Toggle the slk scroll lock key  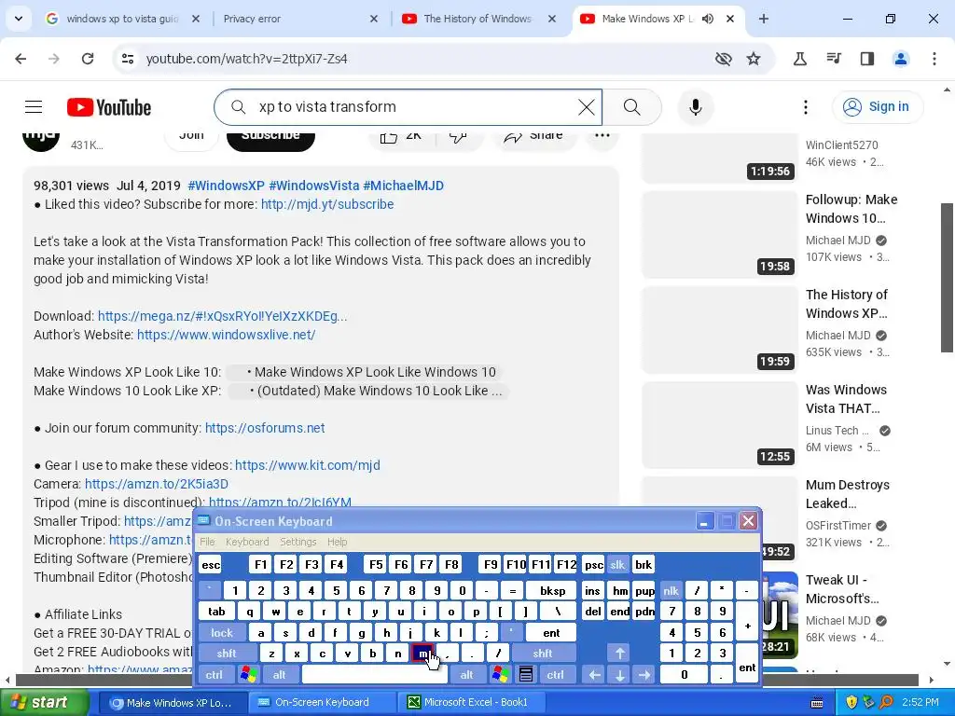coord(617,565)
